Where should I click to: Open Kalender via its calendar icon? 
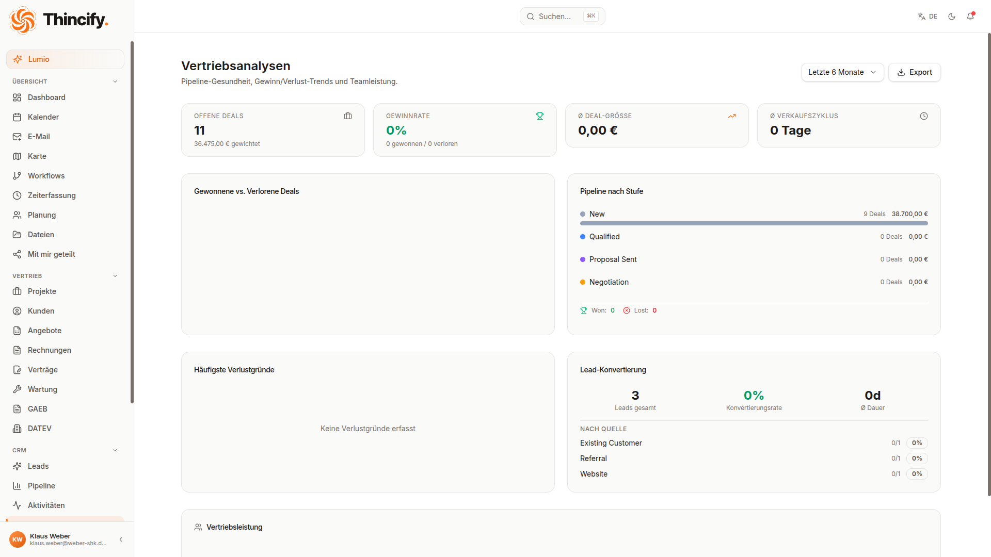pos(17,117)
